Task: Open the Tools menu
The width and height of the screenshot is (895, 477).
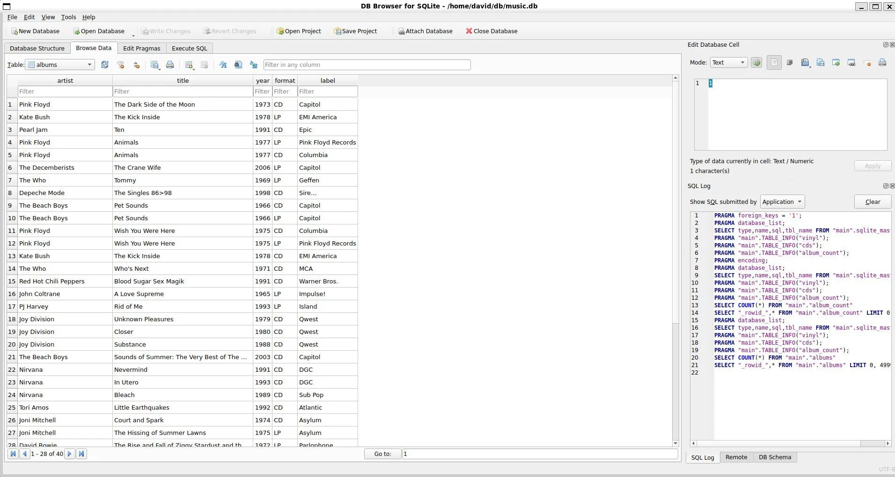Action: pos(68,17)
